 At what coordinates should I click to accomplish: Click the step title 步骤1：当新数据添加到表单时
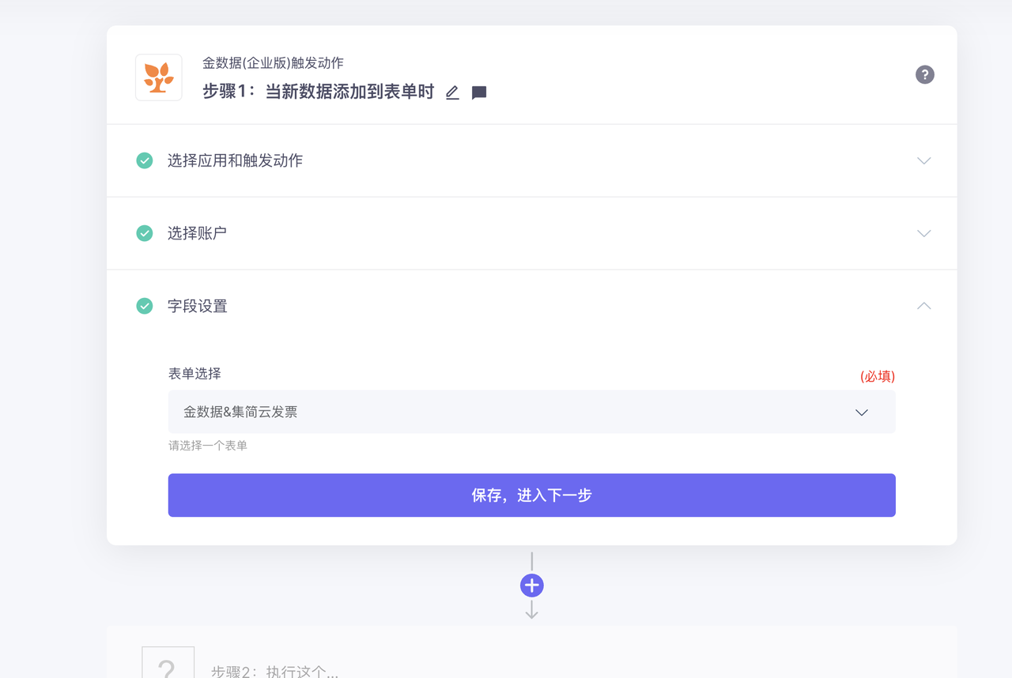pos(318,92)
